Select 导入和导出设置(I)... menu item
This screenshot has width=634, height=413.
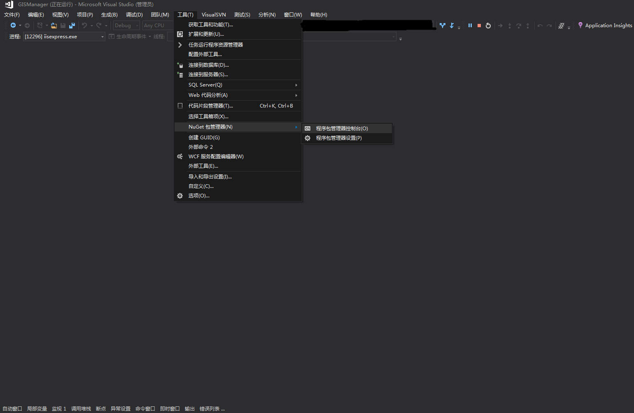coord(238,177)
